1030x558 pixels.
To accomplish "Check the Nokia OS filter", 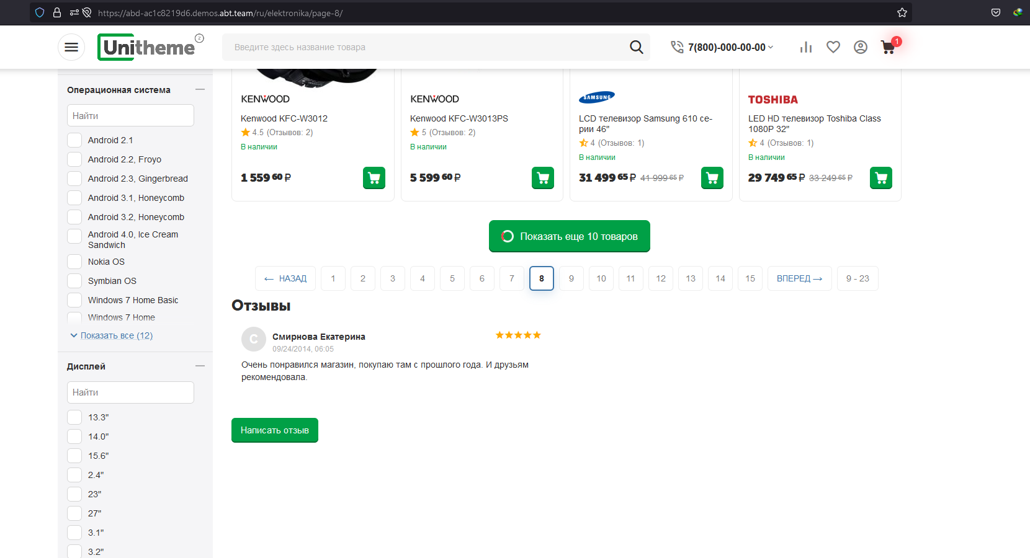I will pyautogui.click(x=74, y=262).
